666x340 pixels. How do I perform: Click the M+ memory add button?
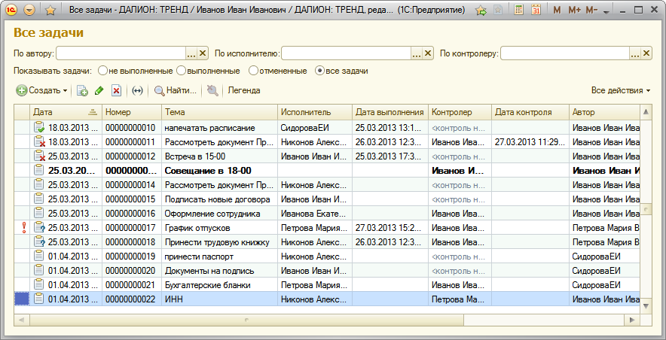pos(574,11)
